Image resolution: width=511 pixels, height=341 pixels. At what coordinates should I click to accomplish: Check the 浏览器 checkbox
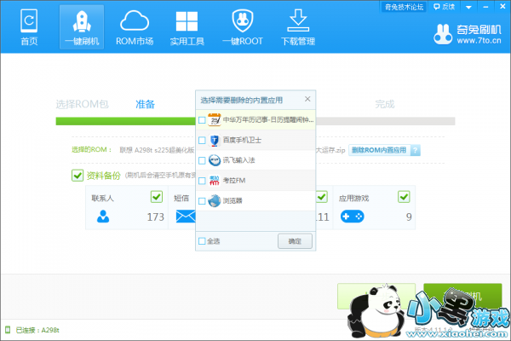point(202,201)
